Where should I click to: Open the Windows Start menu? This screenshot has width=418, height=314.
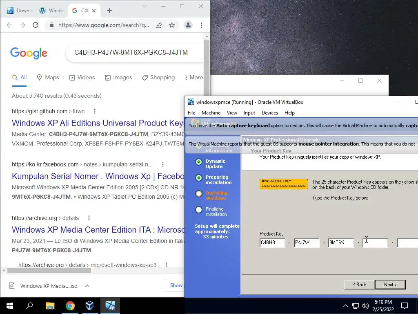pos(10,306)
